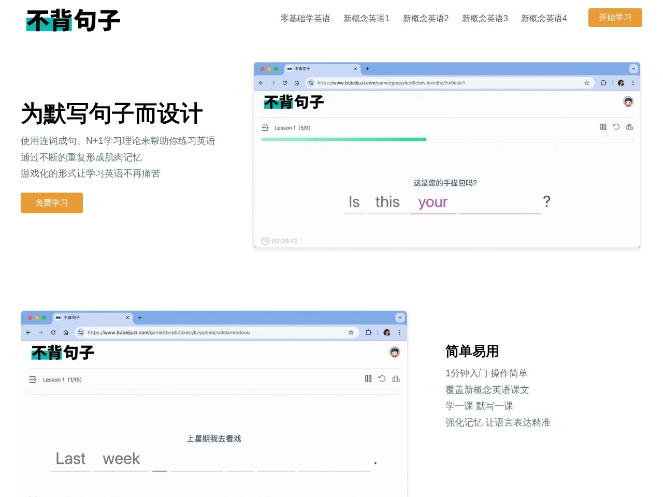Screen dimensions: 663x497
Task: Open the 零基础学英语 nav link
Action: (305, 19)
